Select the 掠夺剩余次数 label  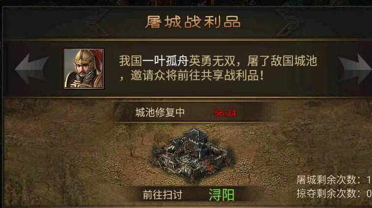click(x=326, y=194)
